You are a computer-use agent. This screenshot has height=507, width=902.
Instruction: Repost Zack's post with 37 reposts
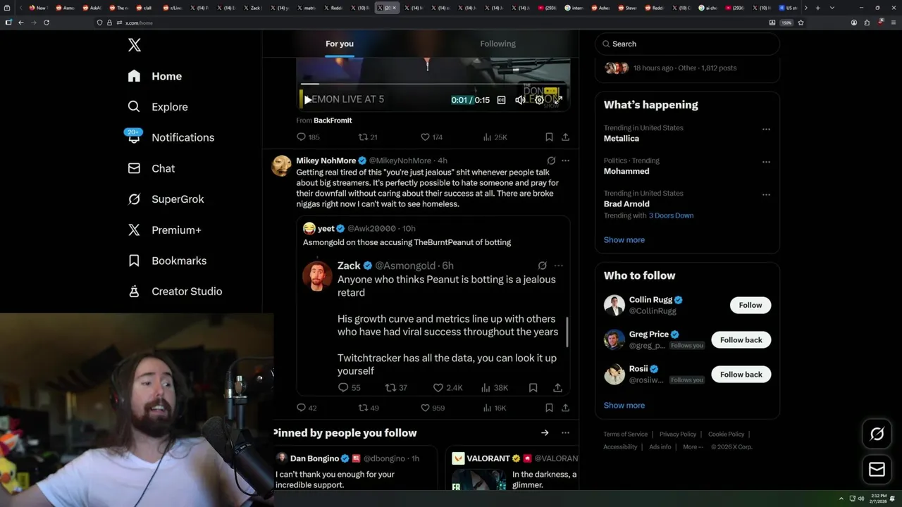397,388
